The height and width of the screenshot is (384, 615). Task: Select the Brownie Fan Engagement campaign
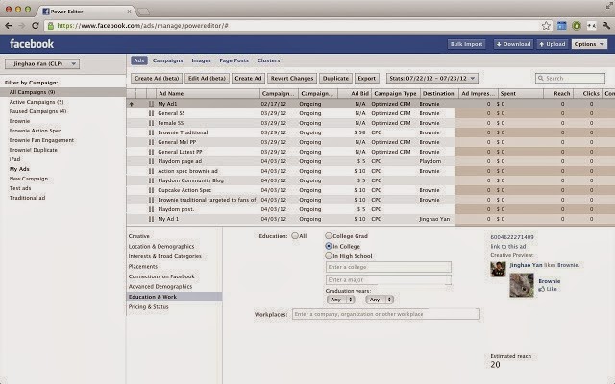point(41,140)
